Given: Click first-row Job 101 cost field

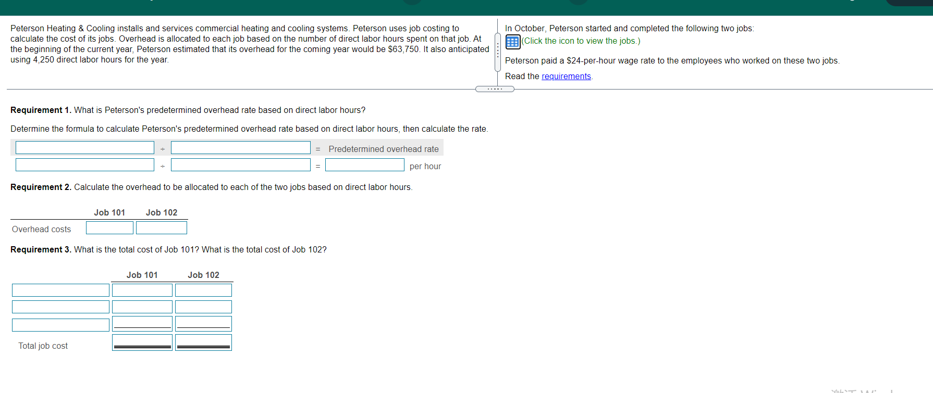Looking at the screenshot, I should click(142, 290).
